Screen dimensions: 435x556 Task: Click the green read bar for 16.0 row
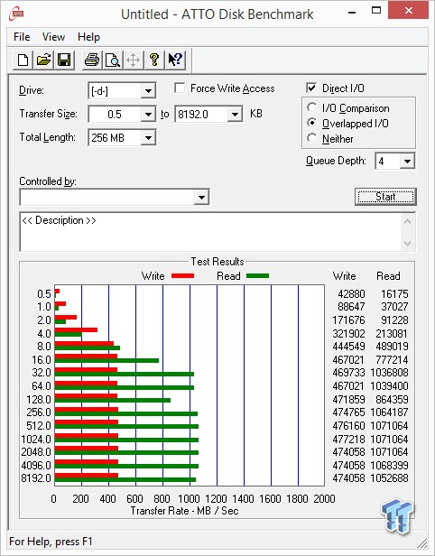click(106, 361)
